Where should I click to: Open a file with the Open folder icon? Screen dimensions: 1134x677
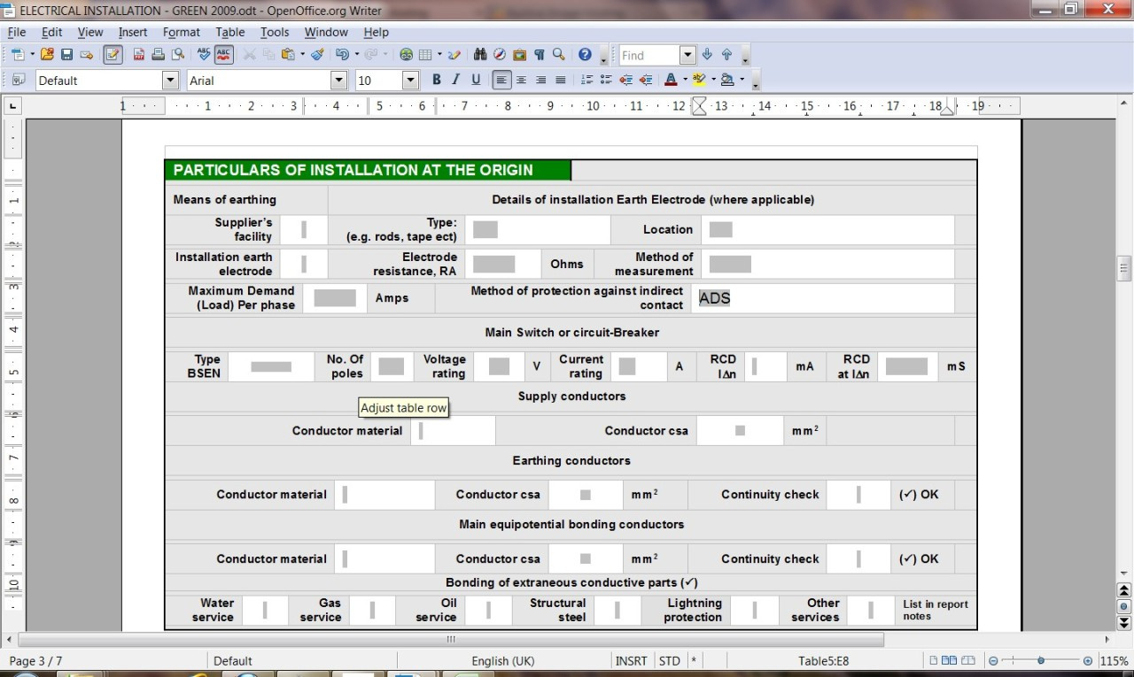pos(47,55)
